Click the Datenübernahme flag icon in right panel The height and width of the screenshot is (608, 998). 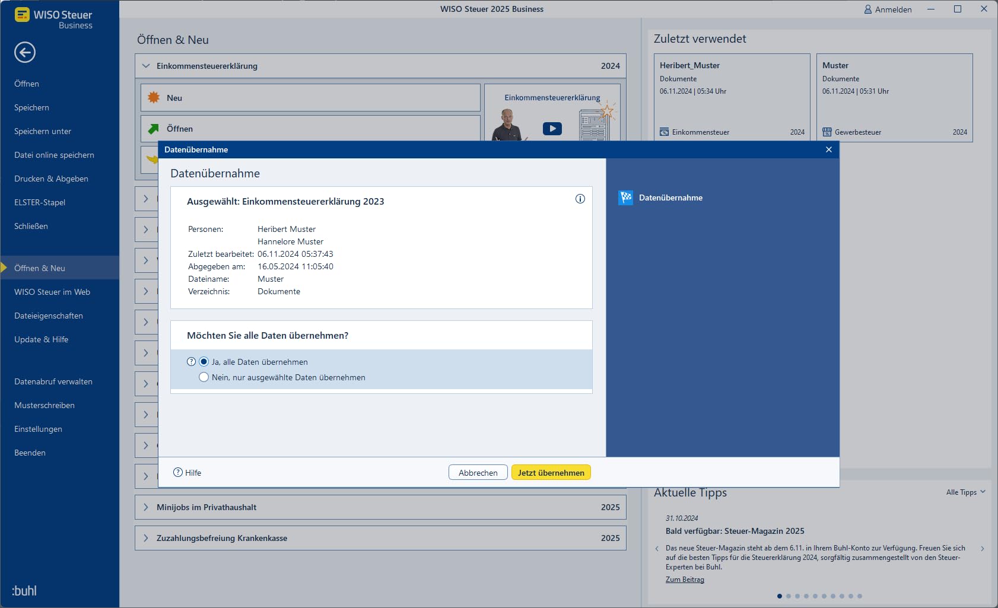pos(625,198)
